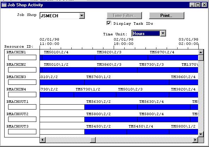Select the TM5630\2/2 task bar
Viewport: 209px width, 147px height.
(111, 107)
